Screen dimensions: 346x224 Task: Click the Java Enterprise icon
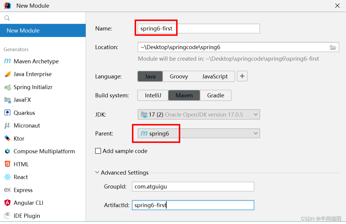pyautogui.click(x=7, y=74)
